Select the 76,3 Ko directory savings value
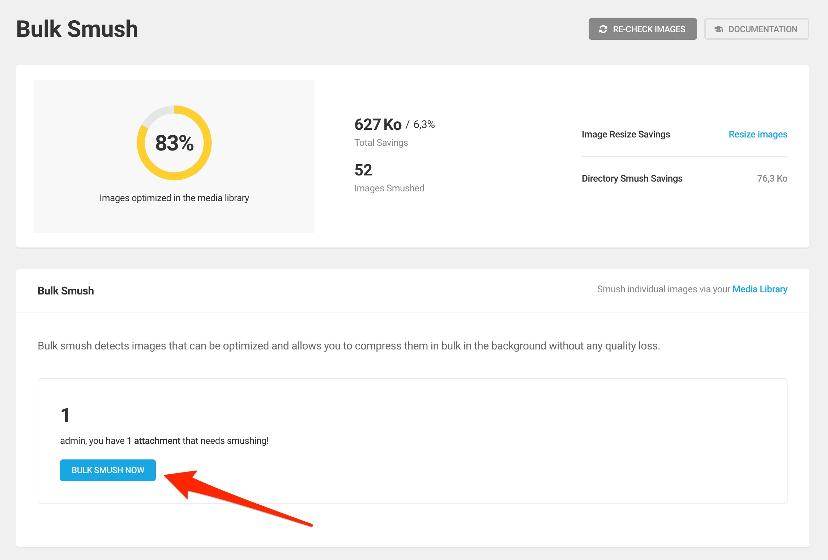 click(772, 178)
